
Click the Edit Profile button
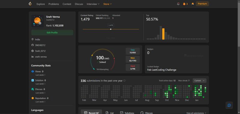click(x=52, y=33)
